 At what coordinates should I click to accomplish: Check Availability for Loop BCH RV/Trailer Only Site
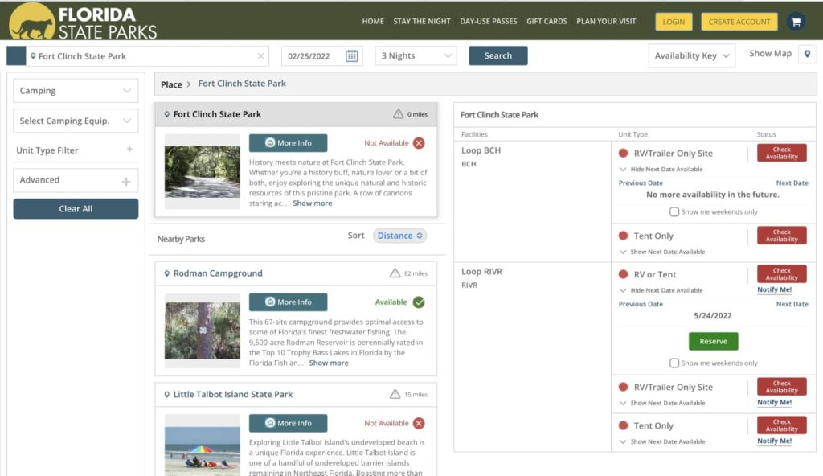coord(781,153)
